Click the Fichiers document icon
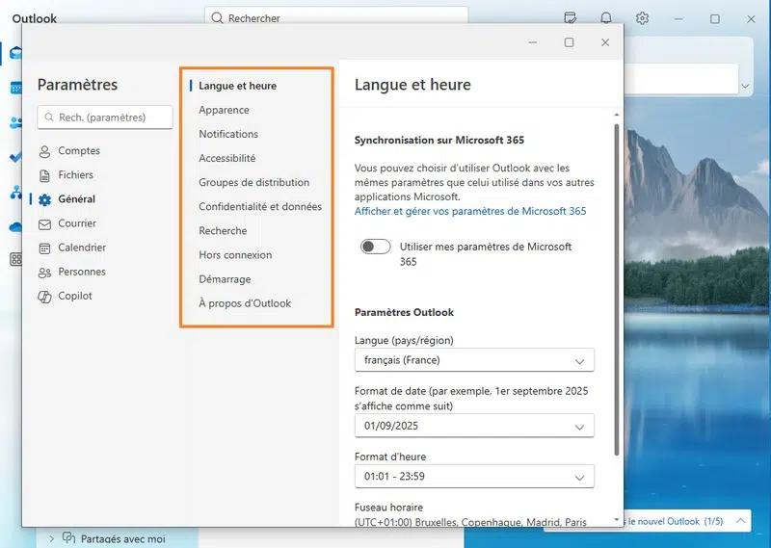This screenshot has width=771, height=548. click(44, 175)
